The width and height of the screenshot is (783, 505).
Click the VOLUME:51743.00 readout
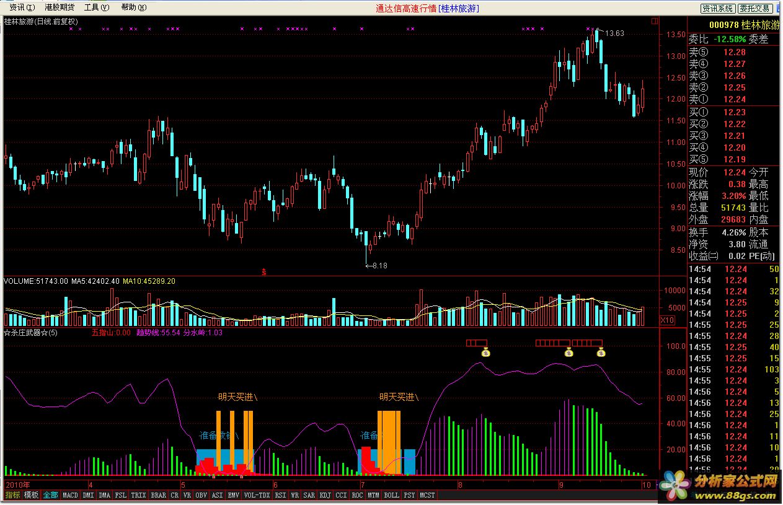click(36, 281)
